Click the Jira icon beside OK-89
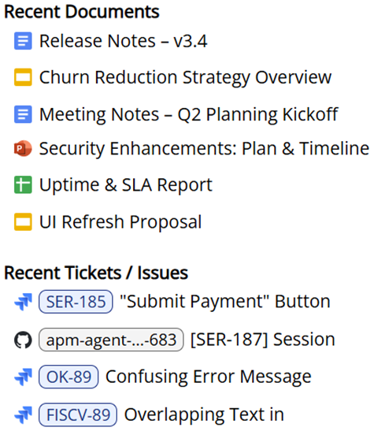 [23, 377]
